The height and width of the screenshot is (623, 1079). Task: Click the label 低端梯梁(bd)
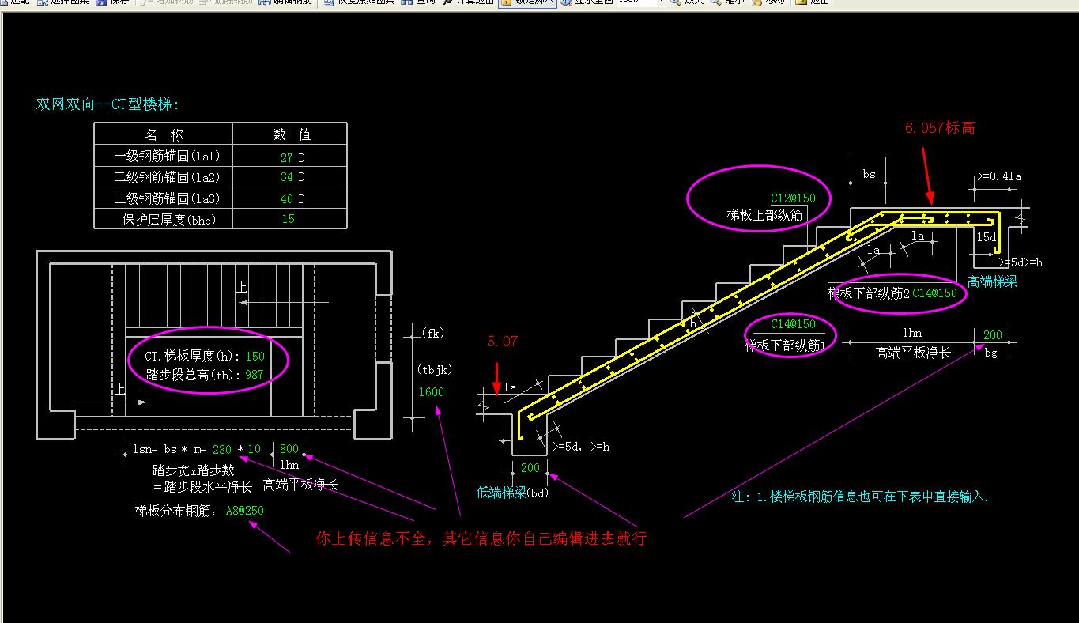pyautogui.click(x=512, y=493)
